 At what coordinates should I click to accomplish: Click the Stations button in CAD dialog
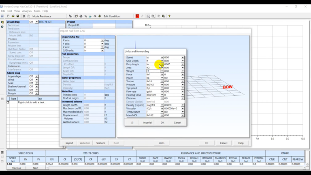pos(100,143)
